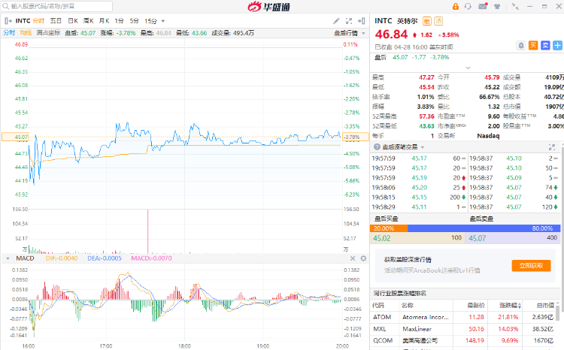
Task: Open MACD indicator settings gear icon
Action: tap(362, 259)
